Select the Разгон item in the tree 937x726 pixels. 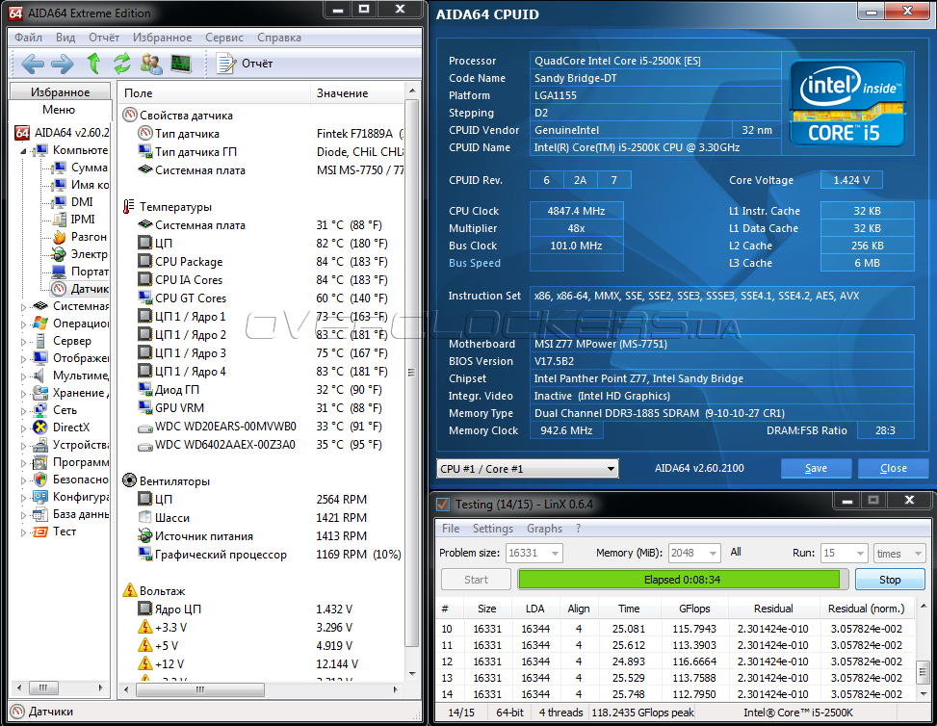point(89,237)
